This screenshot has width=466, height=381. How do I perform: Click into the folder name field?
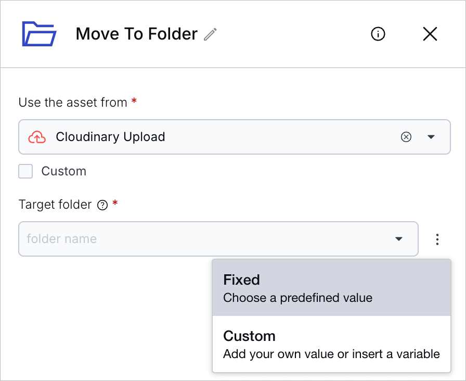(x=218, y=239)
